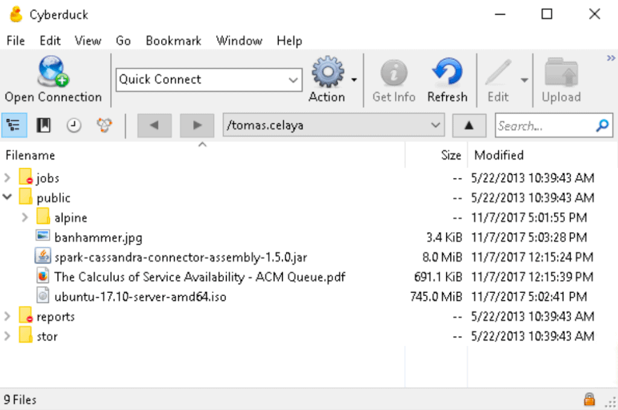Select The Calculus of Service Availability pdf
618x410 pixels.
(200, 277)
